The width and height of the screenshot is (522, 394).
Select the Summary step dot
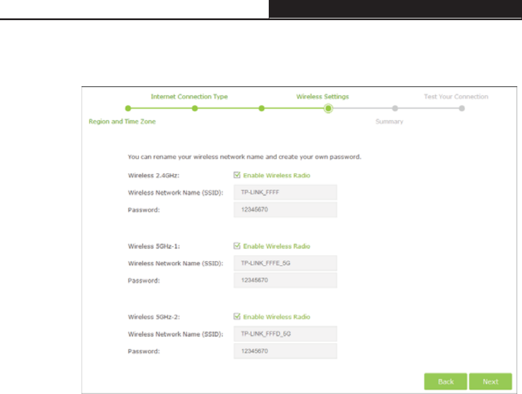(x=395, y=108)
